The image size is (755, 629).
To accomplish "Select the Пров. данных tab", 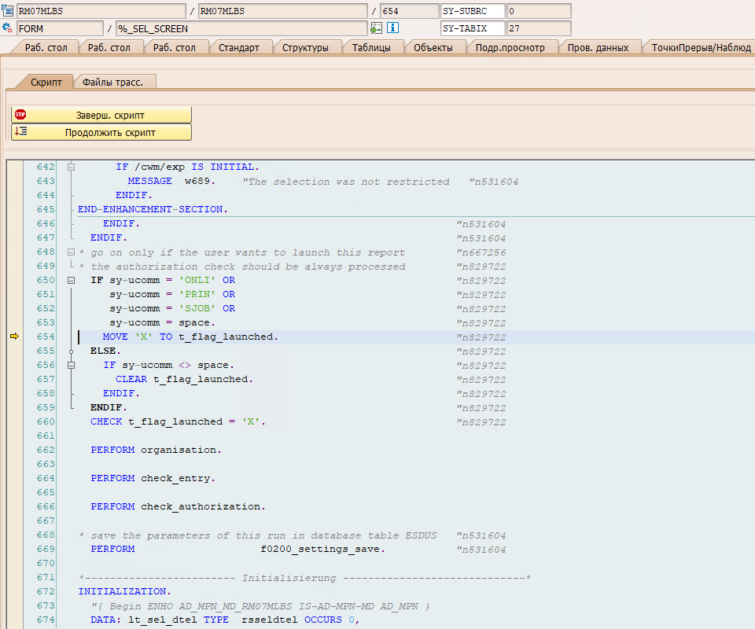I will (598, 47).
